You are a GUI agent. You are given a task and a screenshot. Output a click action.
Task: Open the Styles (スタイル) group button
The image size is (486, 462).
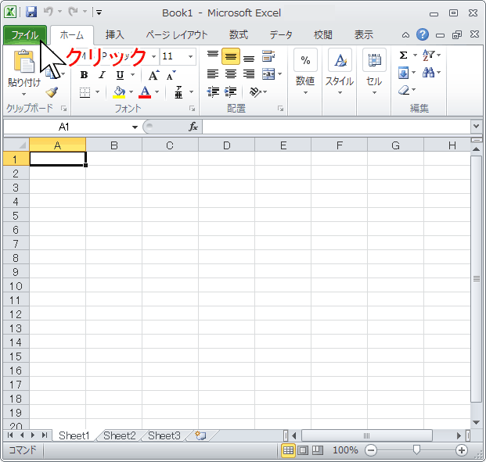[x=340, y=73]
